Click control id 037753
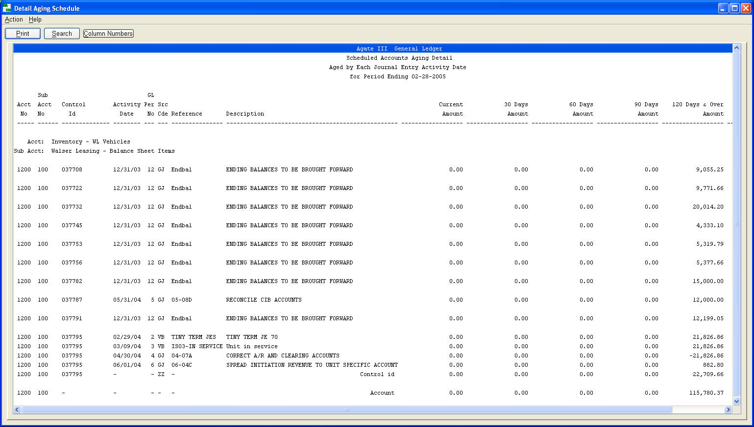 pos(72,244)
